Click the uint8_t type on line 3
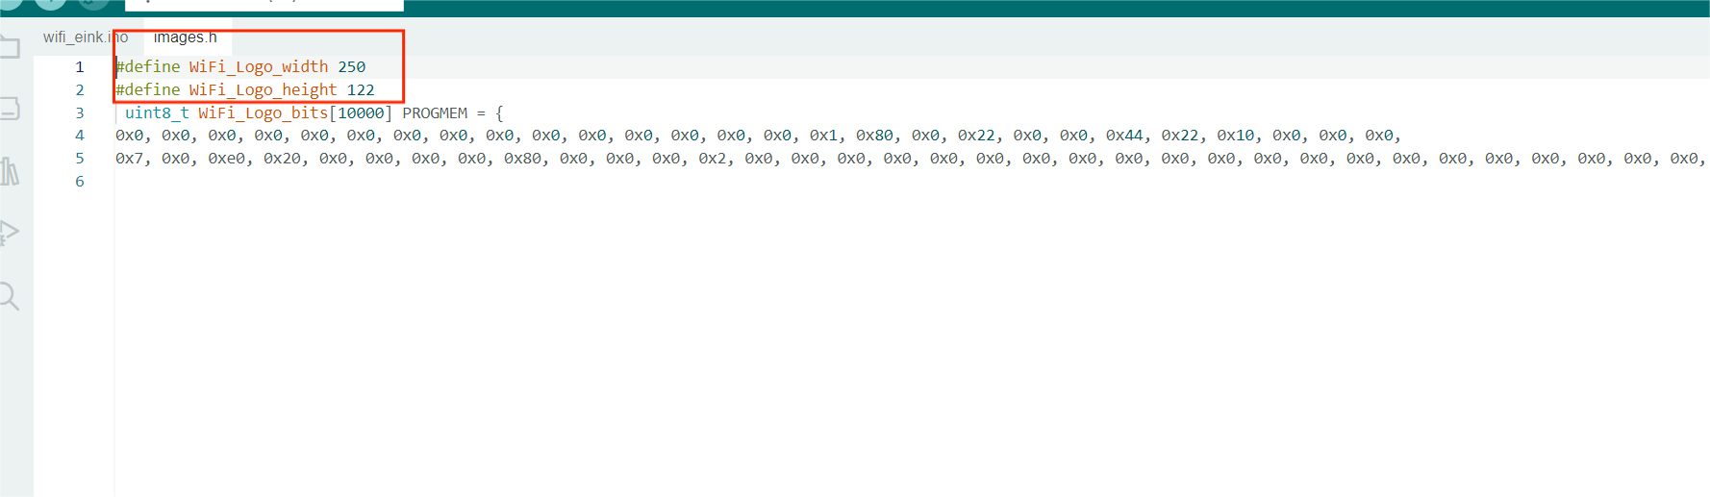Image resolution: width=1710 pixels, height=497 pixels. tap(157, 113)
